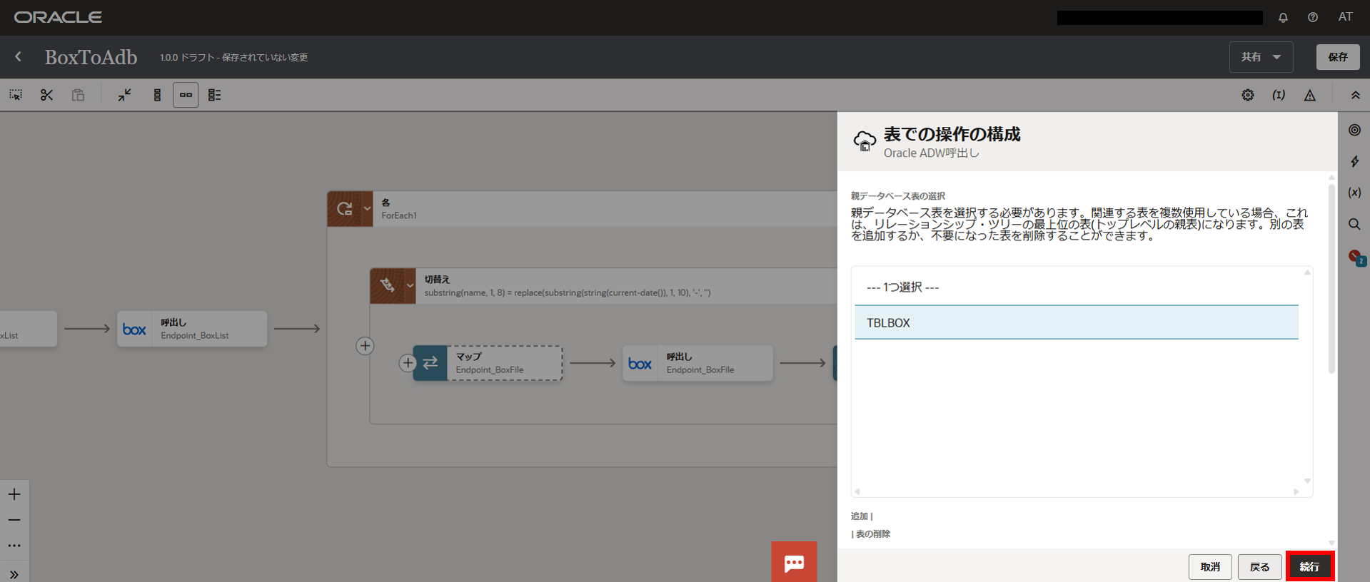Click the 戻る button
This screenshot has height=582, width=1370.
1259,567
